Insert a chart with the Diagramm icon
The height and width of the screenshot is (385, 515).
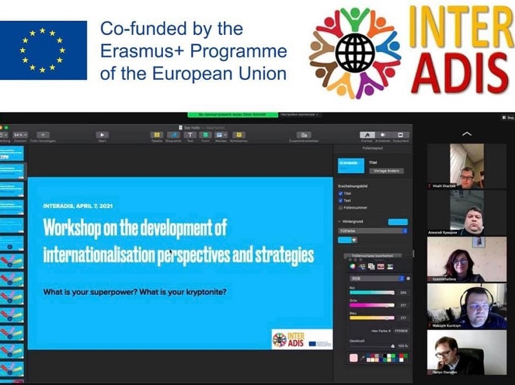pyautogui.click(x=173, y=135)
